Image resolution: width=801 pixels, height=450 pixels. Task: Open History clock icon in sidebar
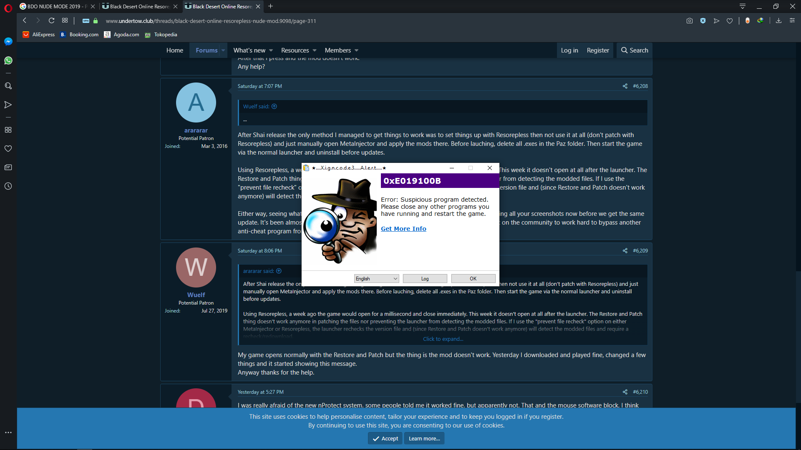pos(8,186)
